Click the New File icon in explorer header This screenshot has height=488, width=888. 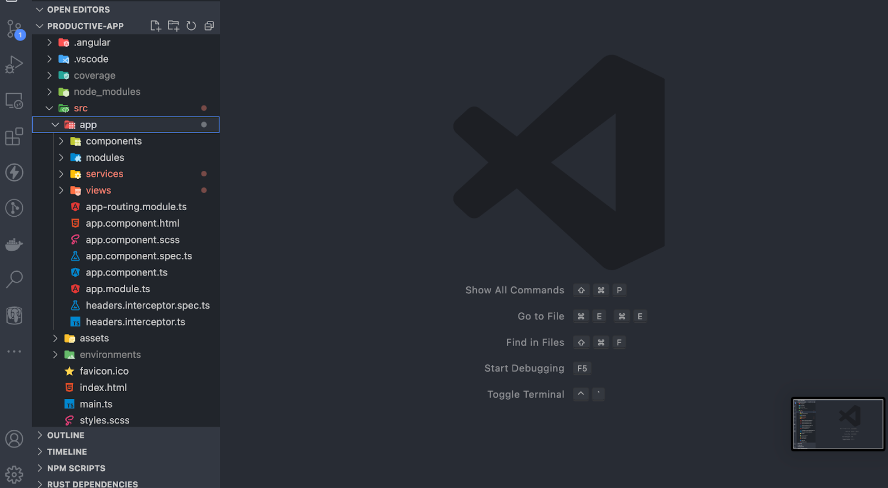[x=155, y=26]
